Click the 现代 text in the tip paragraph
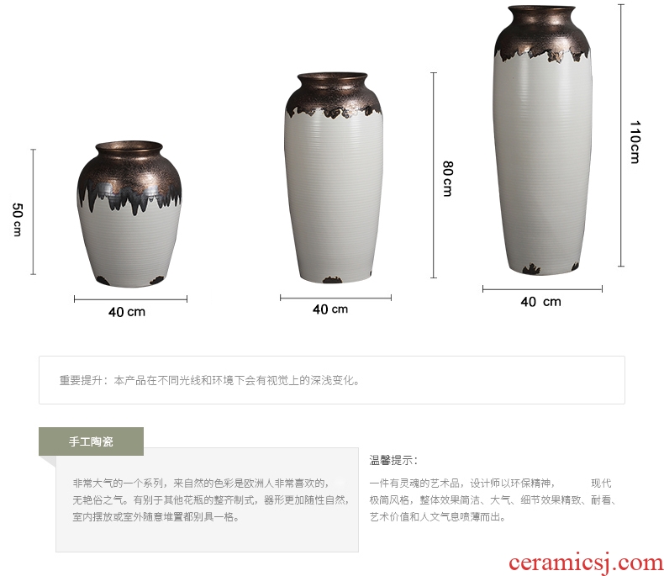The width and height of the screenshot is (664, 576). [601, 483]
